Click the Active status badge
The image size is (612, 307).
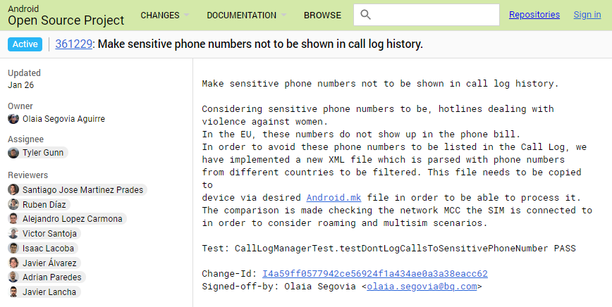pyautogui.click(x=25, y=44)
